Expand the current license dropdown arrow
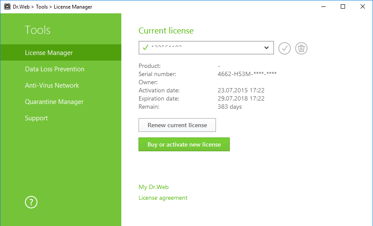The image size is (373, 226). (x=266, y=48)
